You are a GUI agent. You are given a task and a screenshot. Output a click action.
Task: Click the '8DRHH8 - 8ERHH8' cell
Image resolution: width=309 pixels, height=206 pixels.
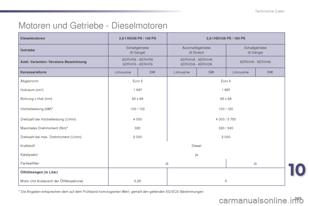pos(255,62)
